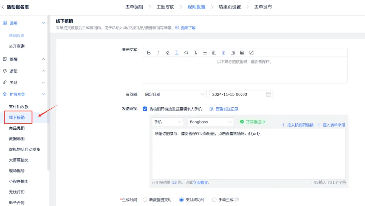Go back using the arrow beside 活动报名表
365x206 pixels.
pos(3,7)
